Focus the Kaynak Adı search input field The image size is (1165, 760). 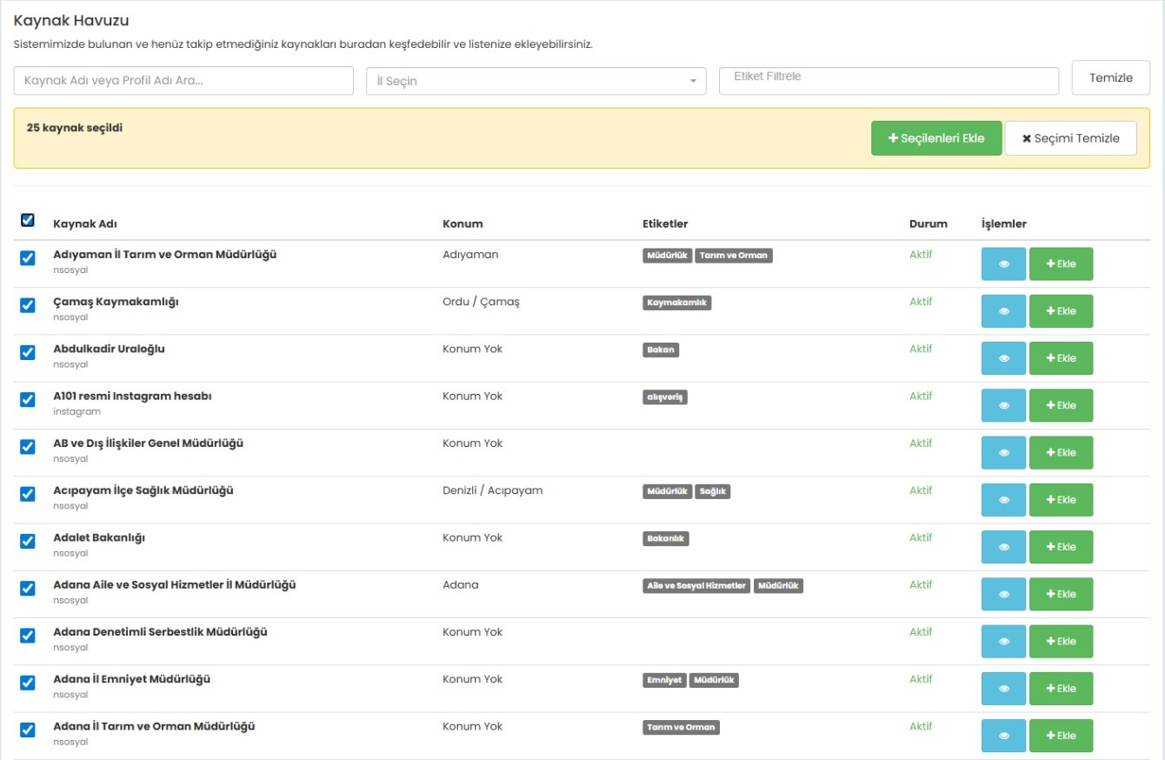(x=183, y=81)
